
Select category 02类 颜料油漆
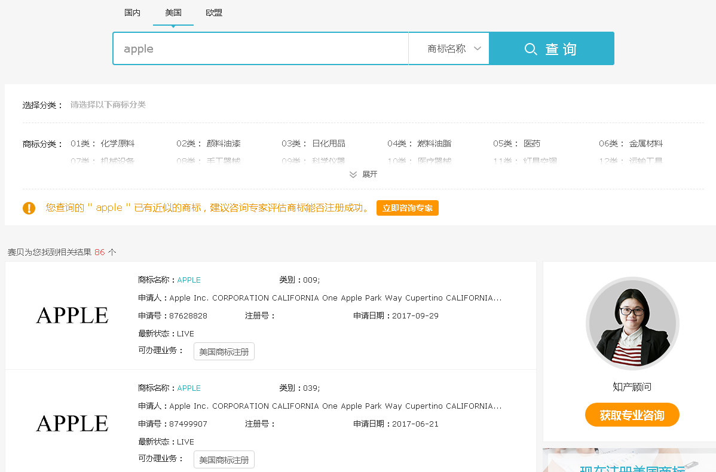pyautogui.click(x=209, y=143)
